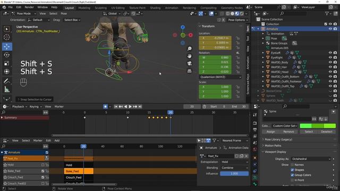Hide Armature in outliner viewport
The width and height of the screenshot is (340, 191).
click(330, 29)
